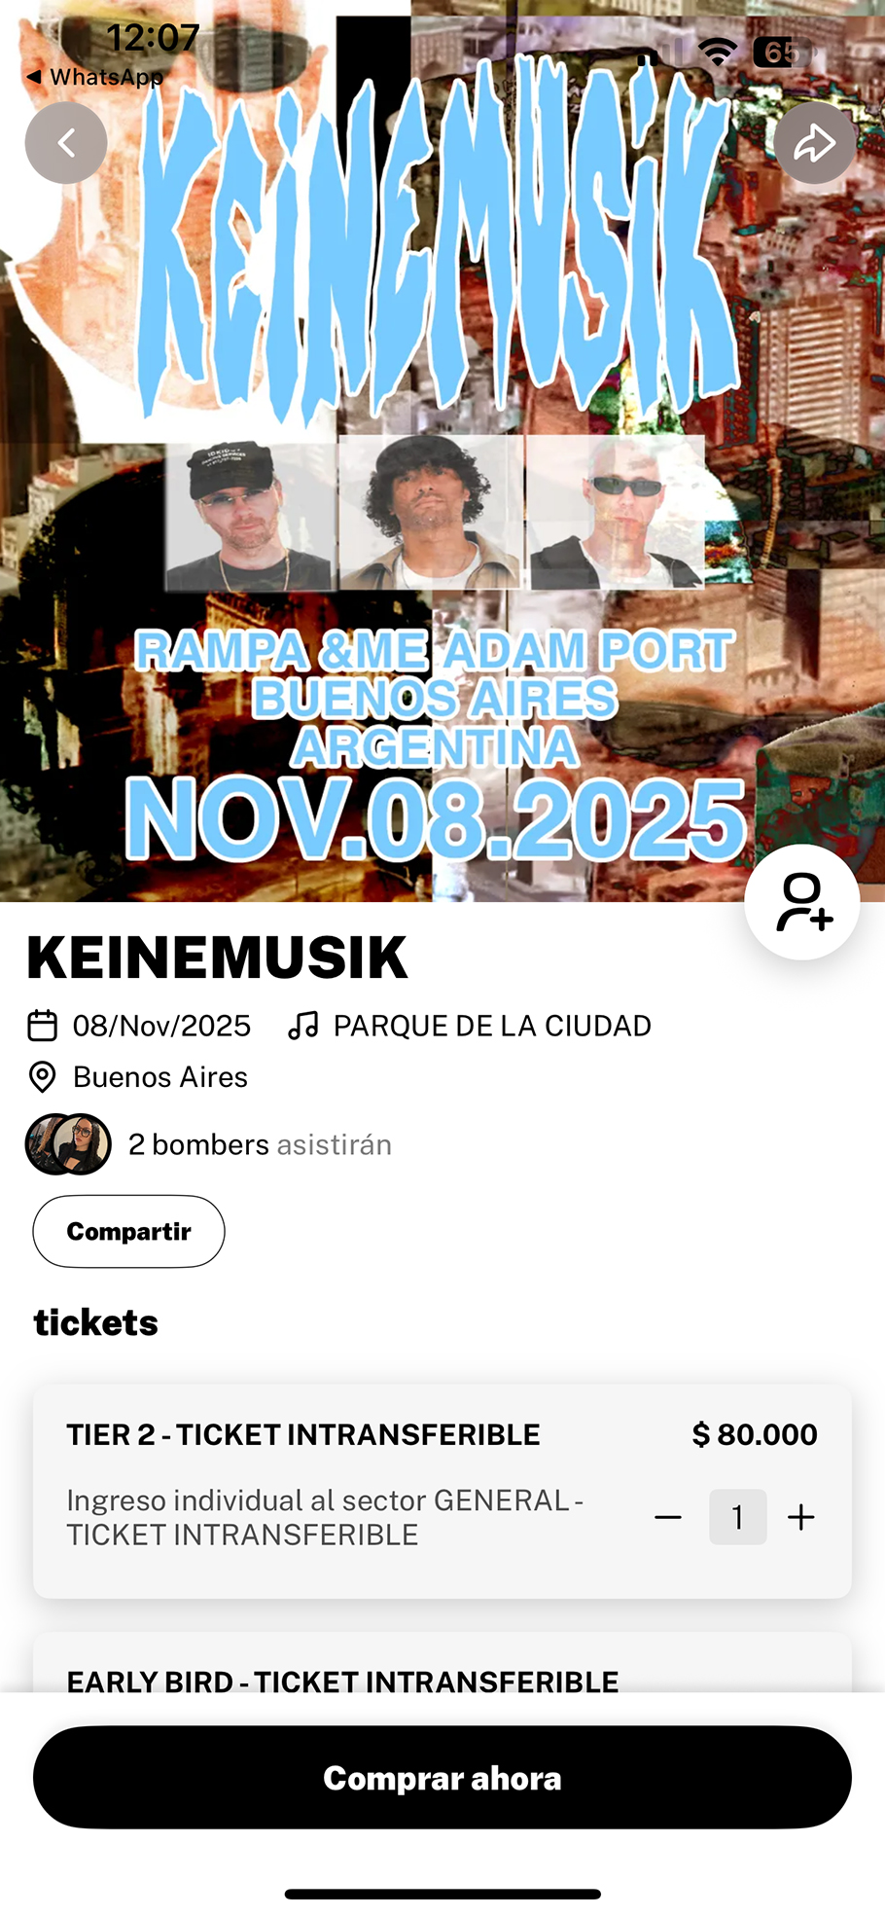Tap the back arrow button
The width and height of the screenshot is (885, 1916).
(66, 143)
